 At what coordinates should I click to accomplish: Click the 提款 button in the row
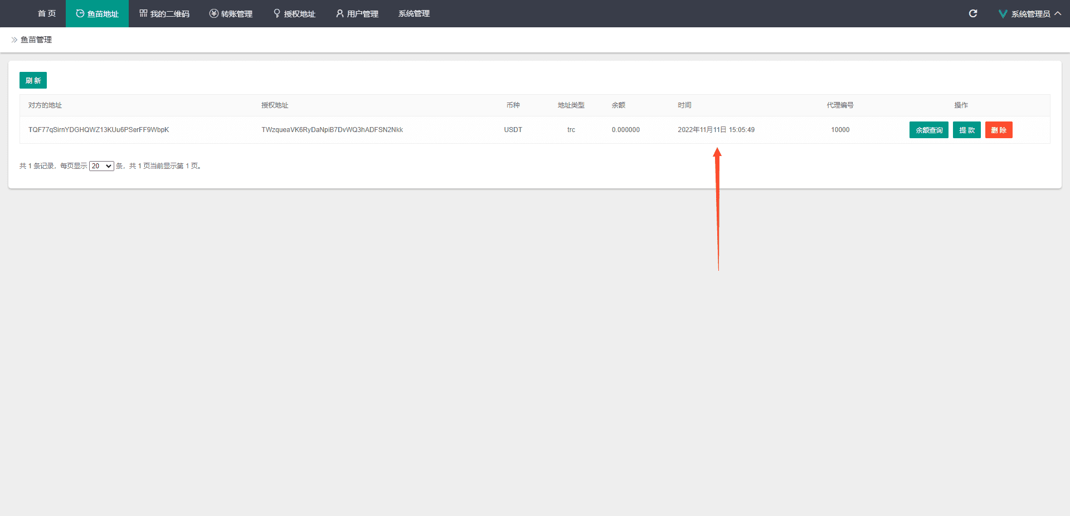coord(966,130)
